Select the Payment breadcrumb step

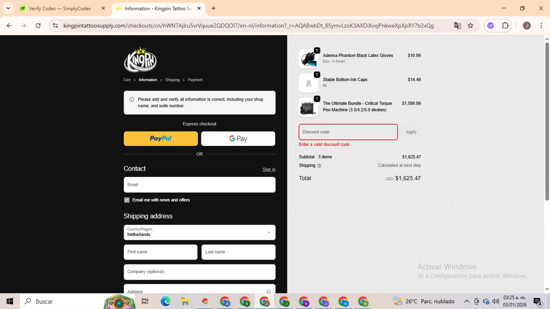[x=195, y=80]
